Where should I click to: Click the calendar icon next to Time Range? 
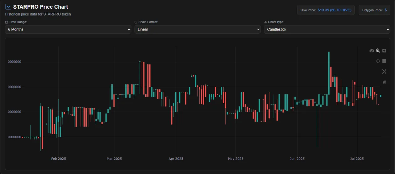point(6,22)
